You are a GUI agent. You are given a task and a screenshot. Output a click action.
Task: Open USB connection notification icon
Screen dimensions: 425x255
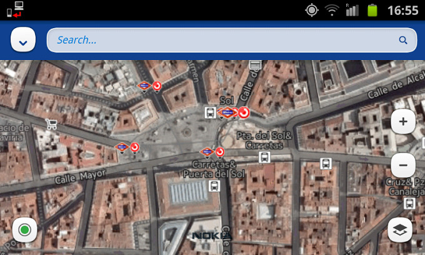pos(15,10)
